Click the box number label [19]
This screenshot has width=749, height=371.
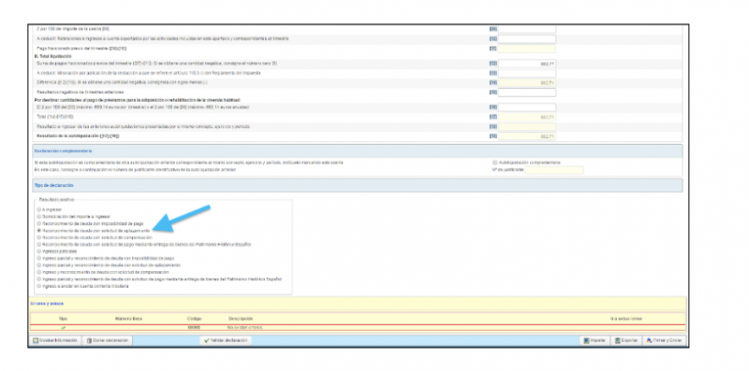493,136
